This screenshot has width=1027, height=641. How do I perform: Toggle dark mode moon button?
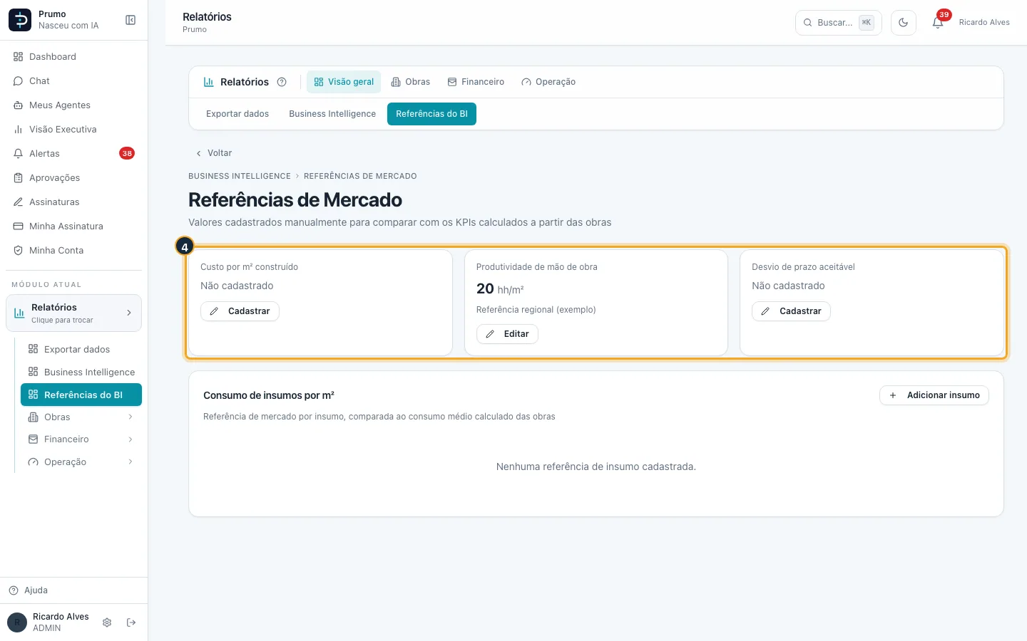point(904,23)
